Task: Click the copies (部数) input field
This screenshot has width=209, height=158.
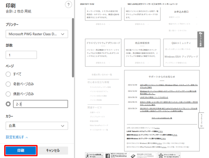Action: pos(21,55)
